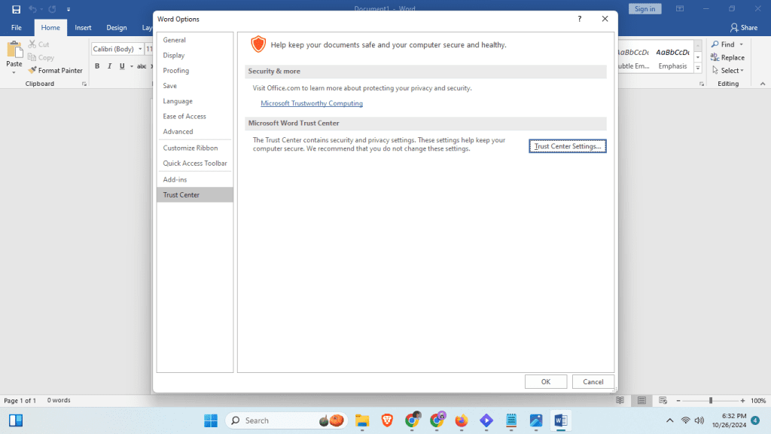
Task: Click Trust Center Settings button
Action: tap(568, 146)
